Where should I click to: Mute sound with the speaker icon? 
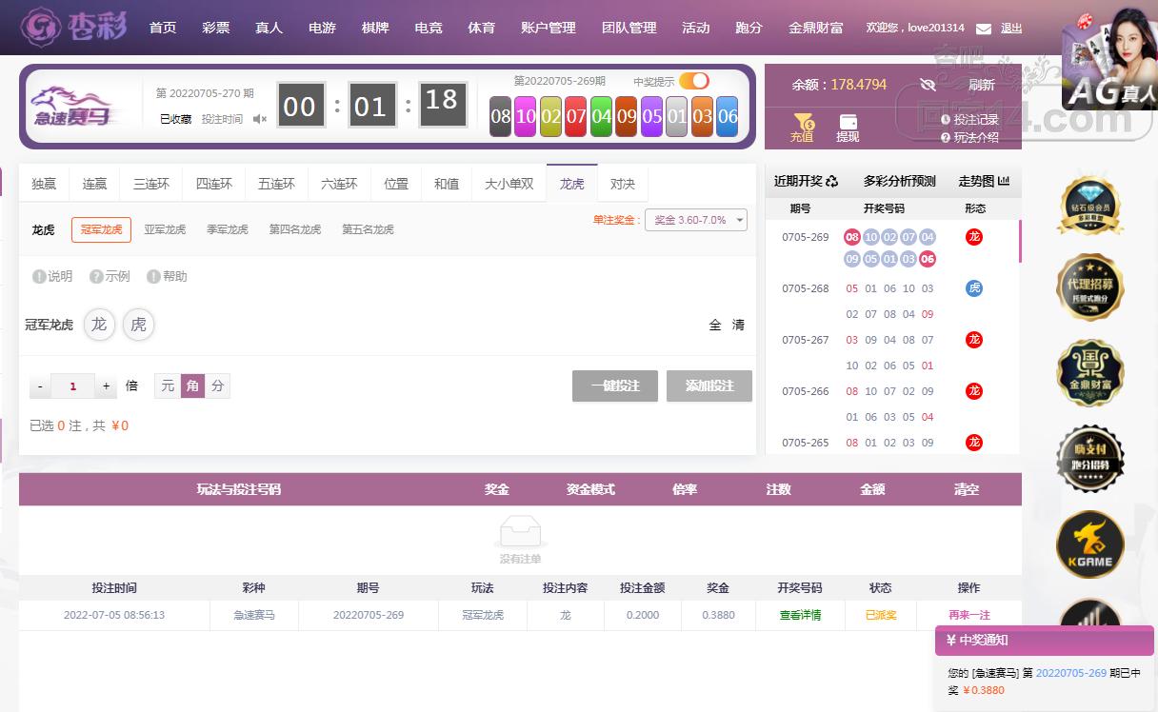pos(260,119)
